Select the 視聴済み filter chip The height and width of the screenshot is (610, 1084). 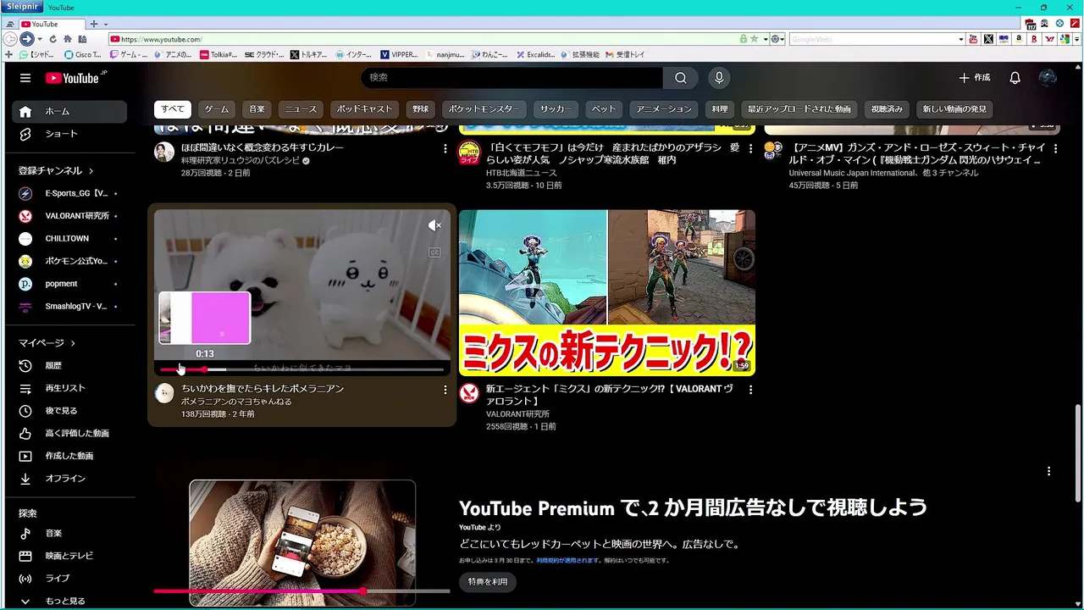[887, 109]
